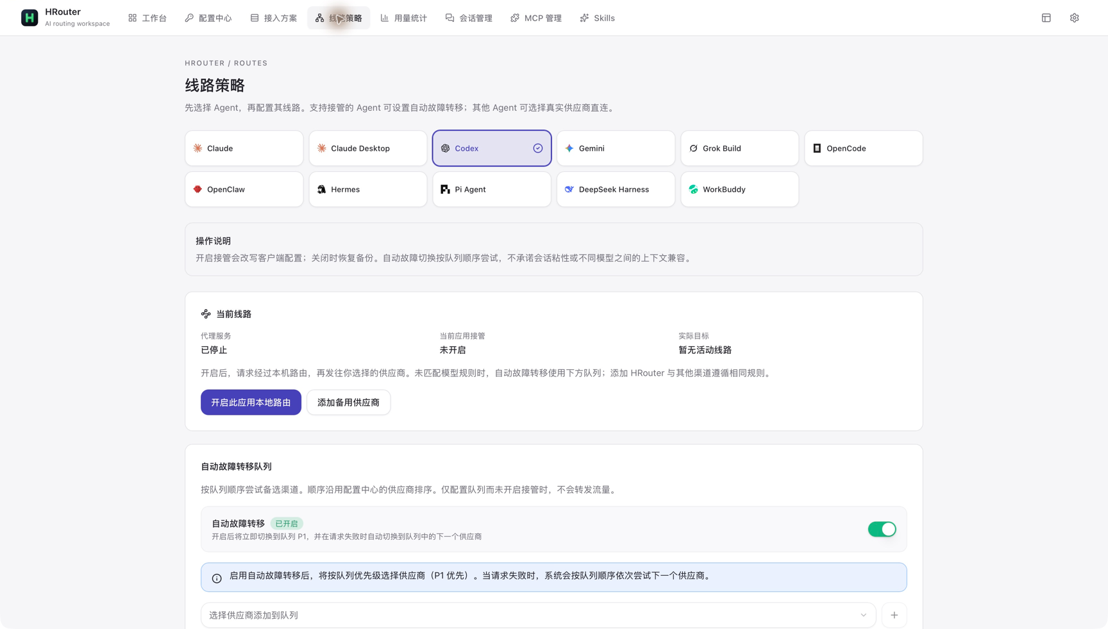
Task: Click the DeepSeek Harness whale icon
Action: [x=569, y=189]
